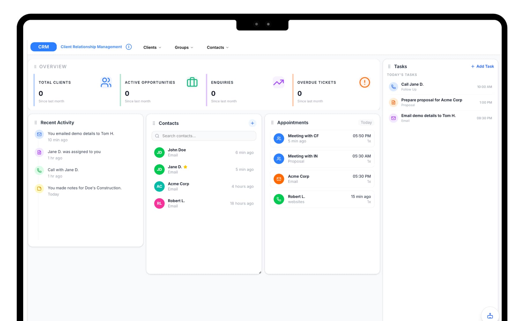Click the document icon for Prepare proposal task

click(393, 102)
